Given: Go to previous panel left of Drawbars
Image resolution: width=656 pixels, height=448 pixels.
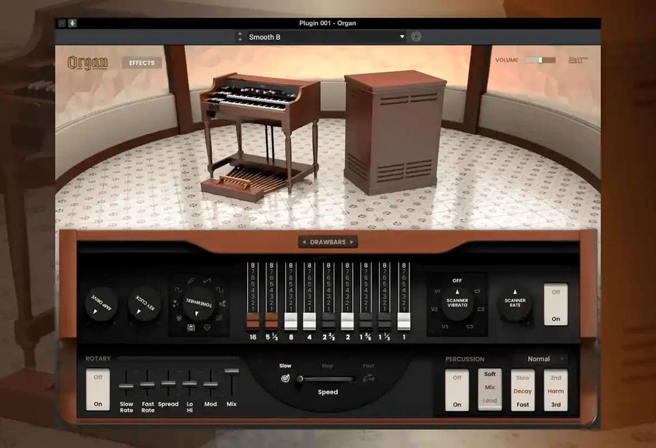Looking at the screenshot, I should tap(303, 241).
